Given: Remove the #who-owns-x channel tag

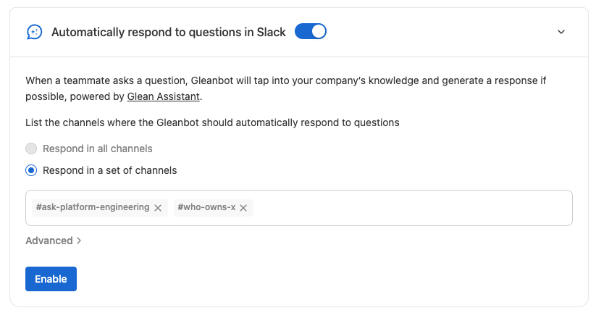Looking at the screenshot, I should point(243,208).
